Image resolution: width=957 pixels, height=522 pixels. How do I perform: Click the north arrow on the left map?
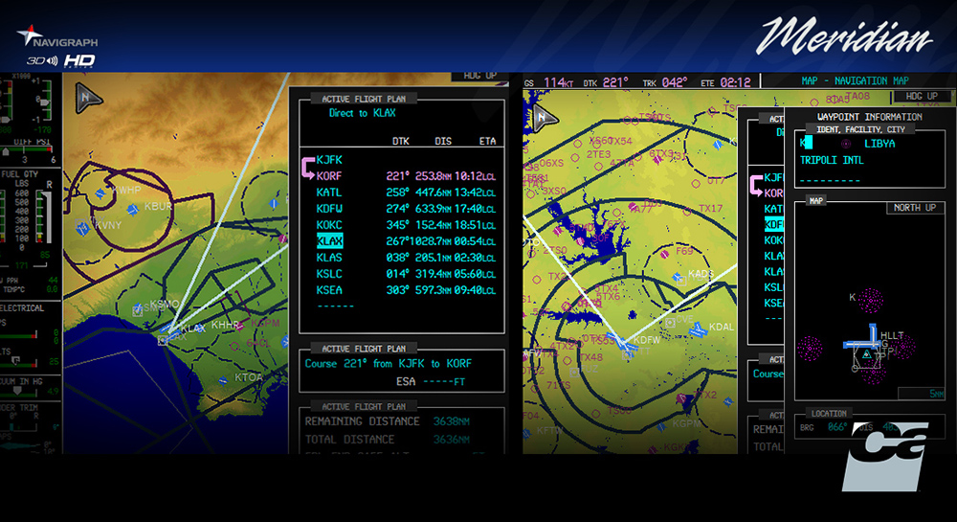(x=89, y=97)
